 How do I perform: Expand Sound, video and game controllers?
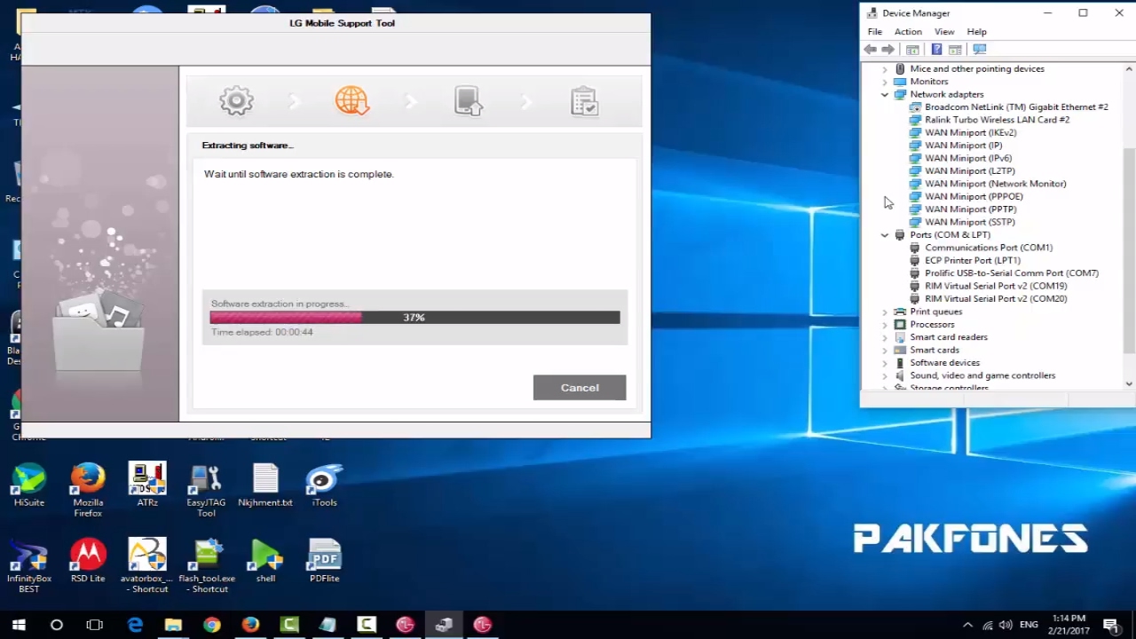(884, 375)
